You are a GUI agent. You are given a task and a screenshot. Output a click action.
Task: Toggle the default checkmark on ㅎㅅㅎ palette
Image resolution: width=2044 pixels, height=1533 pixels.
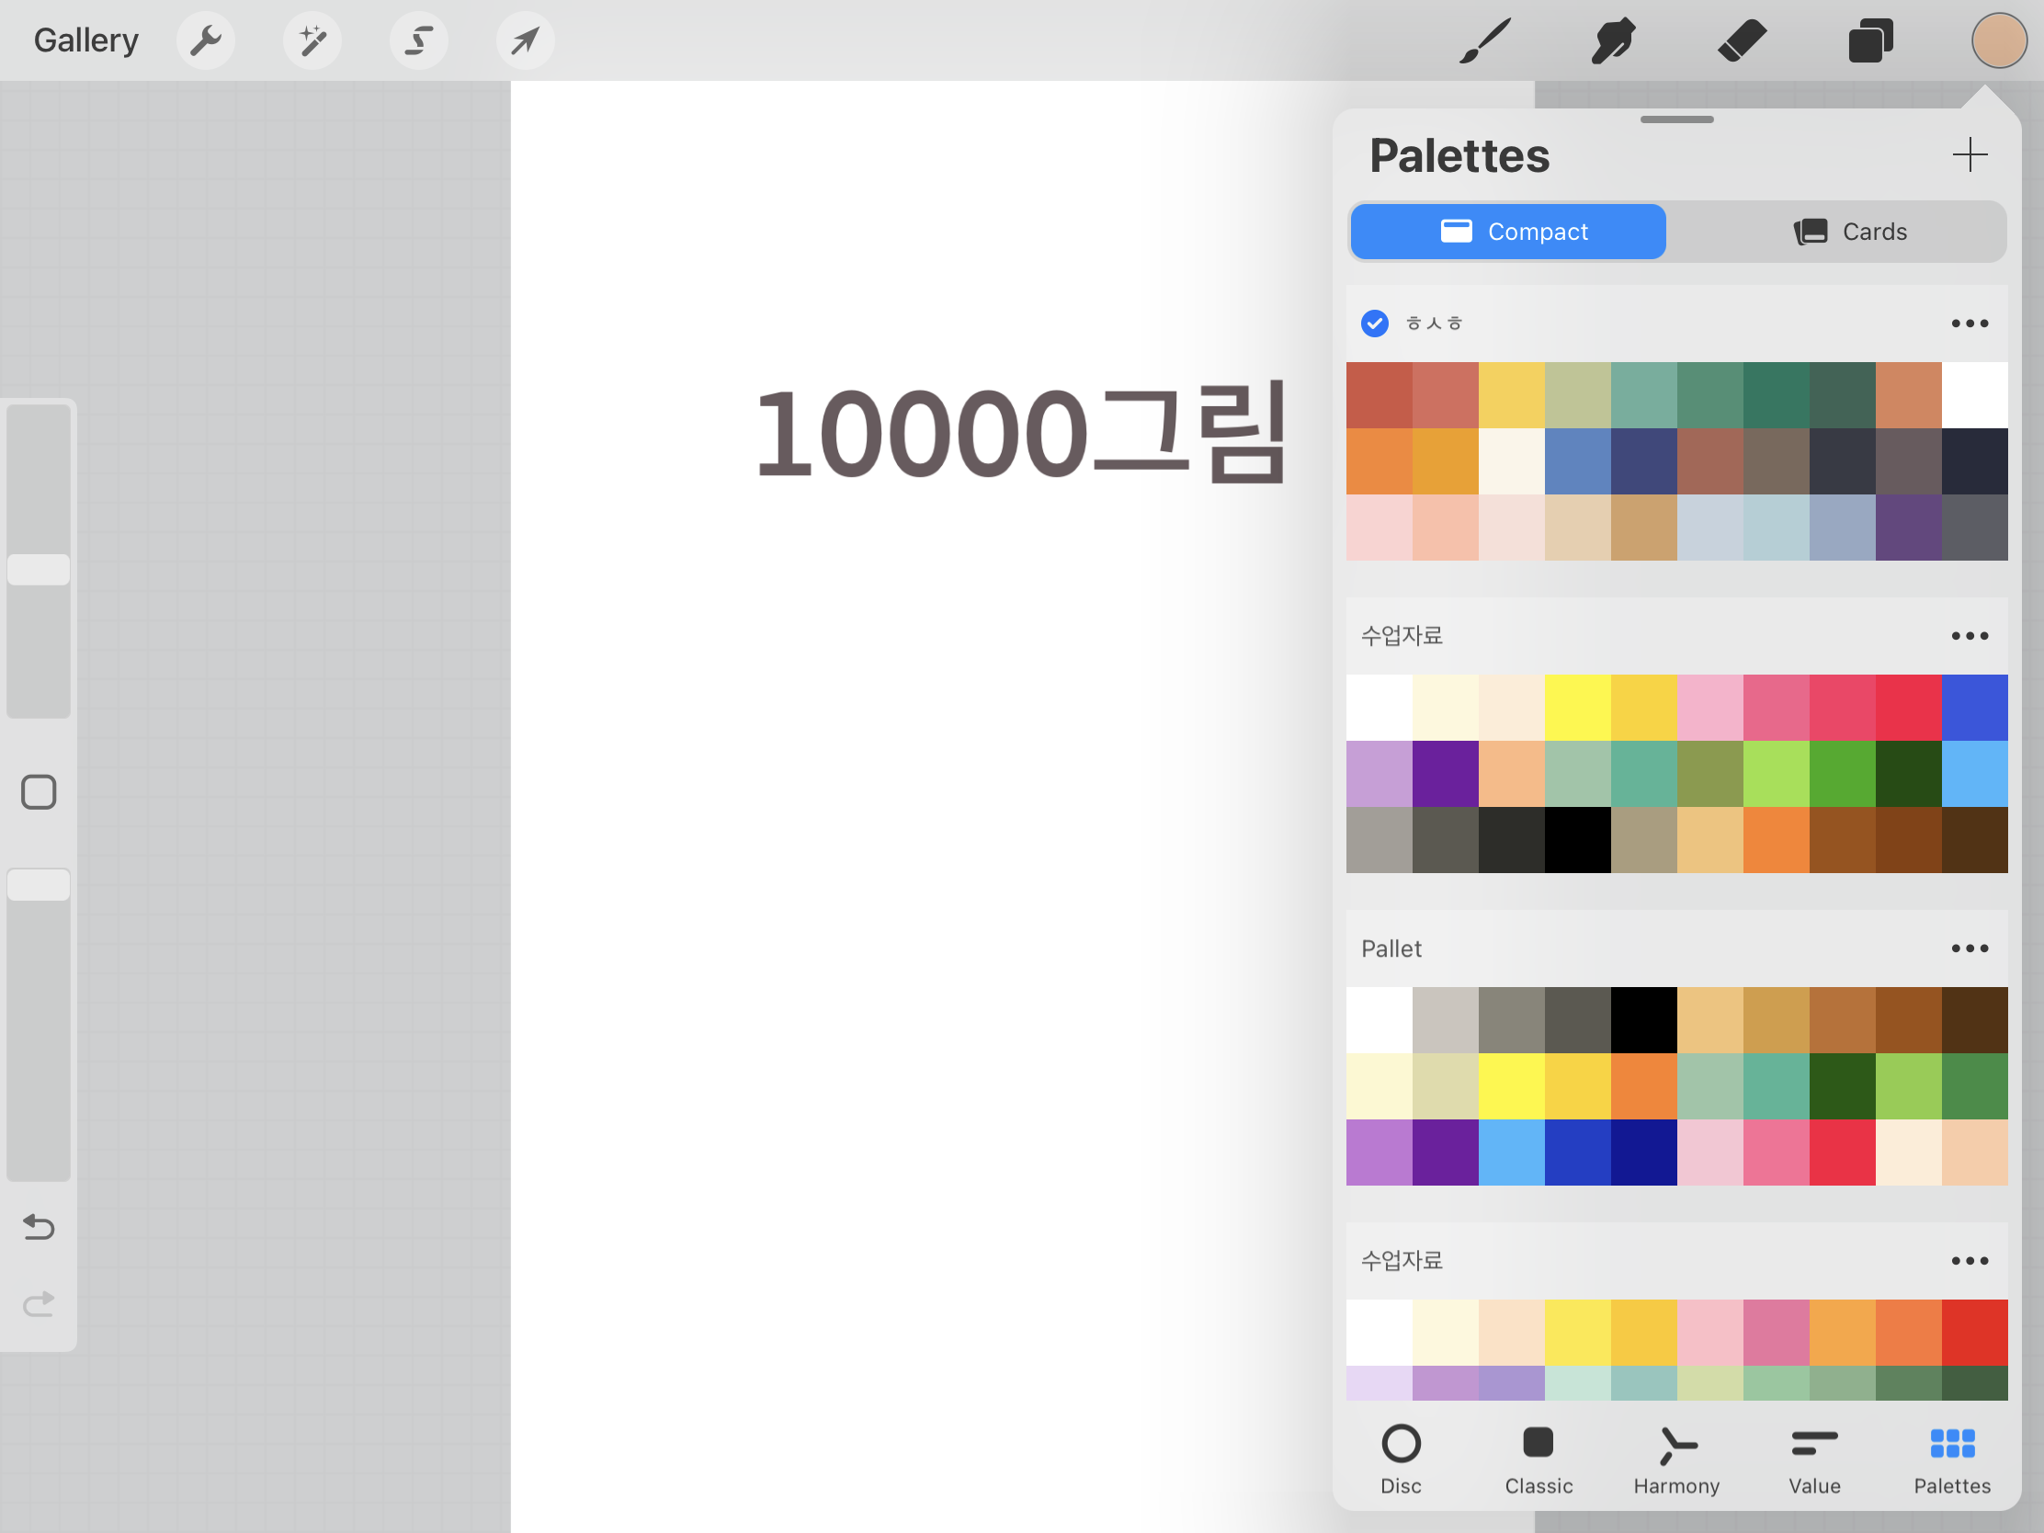click(1374, 324)
